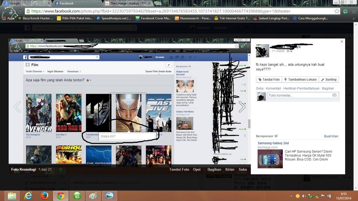This screenshot has width=358, height=201.
Task: Click the Samsung Galaxy 2nd ad thumbnail
Action: pyautogui.click(x=270, y=159)
